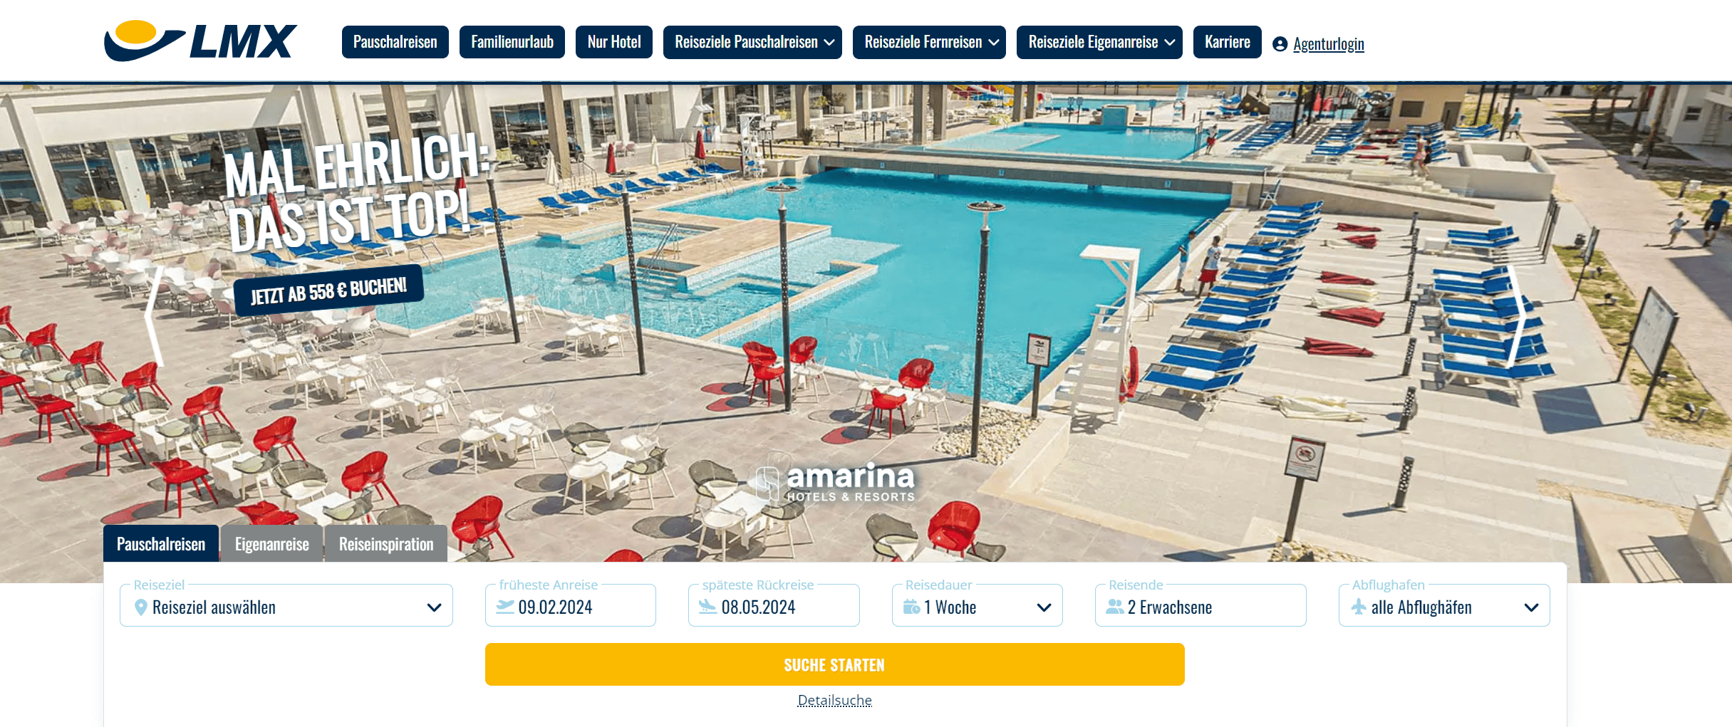This screenshot has height=727, width=1732.
Task: Click the location pin icon in Reiseziel
Action: click(x=141, y=607)
